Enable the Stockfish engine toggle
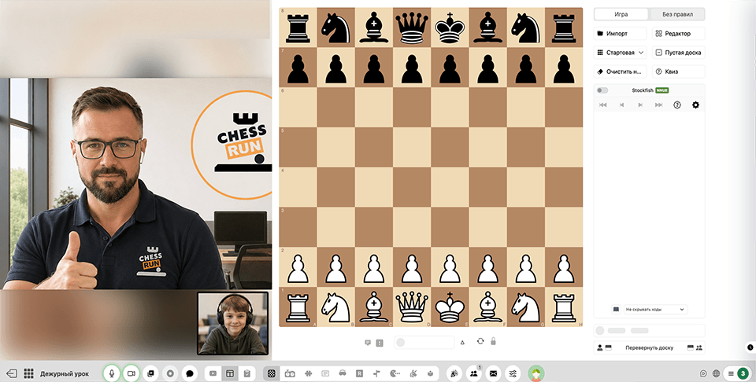 (602, 90)
